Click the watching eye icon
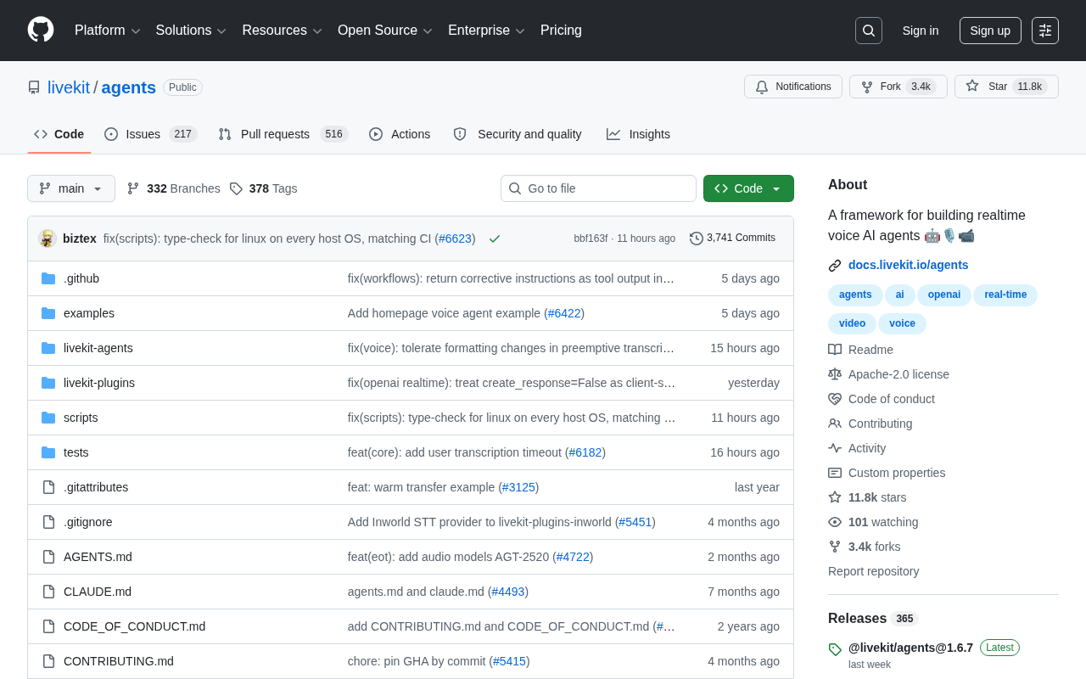Image resolution: width=1086 pixels, height=679 pixels. [835, 522]
